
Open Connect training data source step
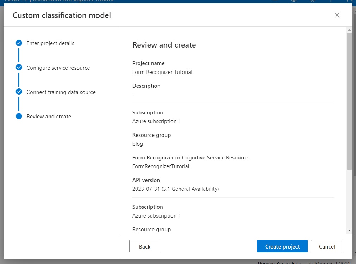click(61, 92)
